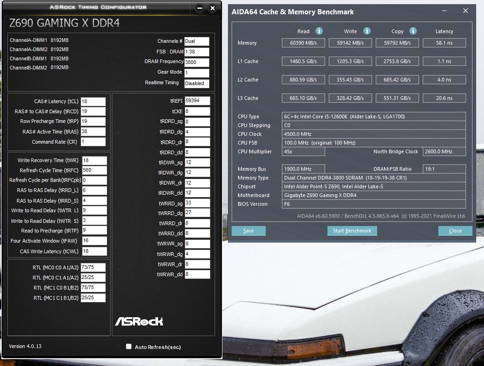Enable the Auto Refresh(sec) checkbox
Viewport: 484px width, 366px height.
(129, 347)
